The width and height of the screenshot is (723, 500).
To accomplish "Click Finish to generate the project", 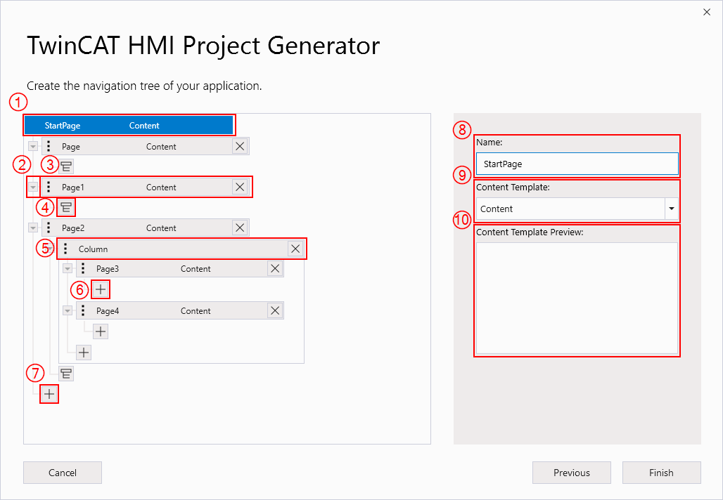I will (661, 473).
